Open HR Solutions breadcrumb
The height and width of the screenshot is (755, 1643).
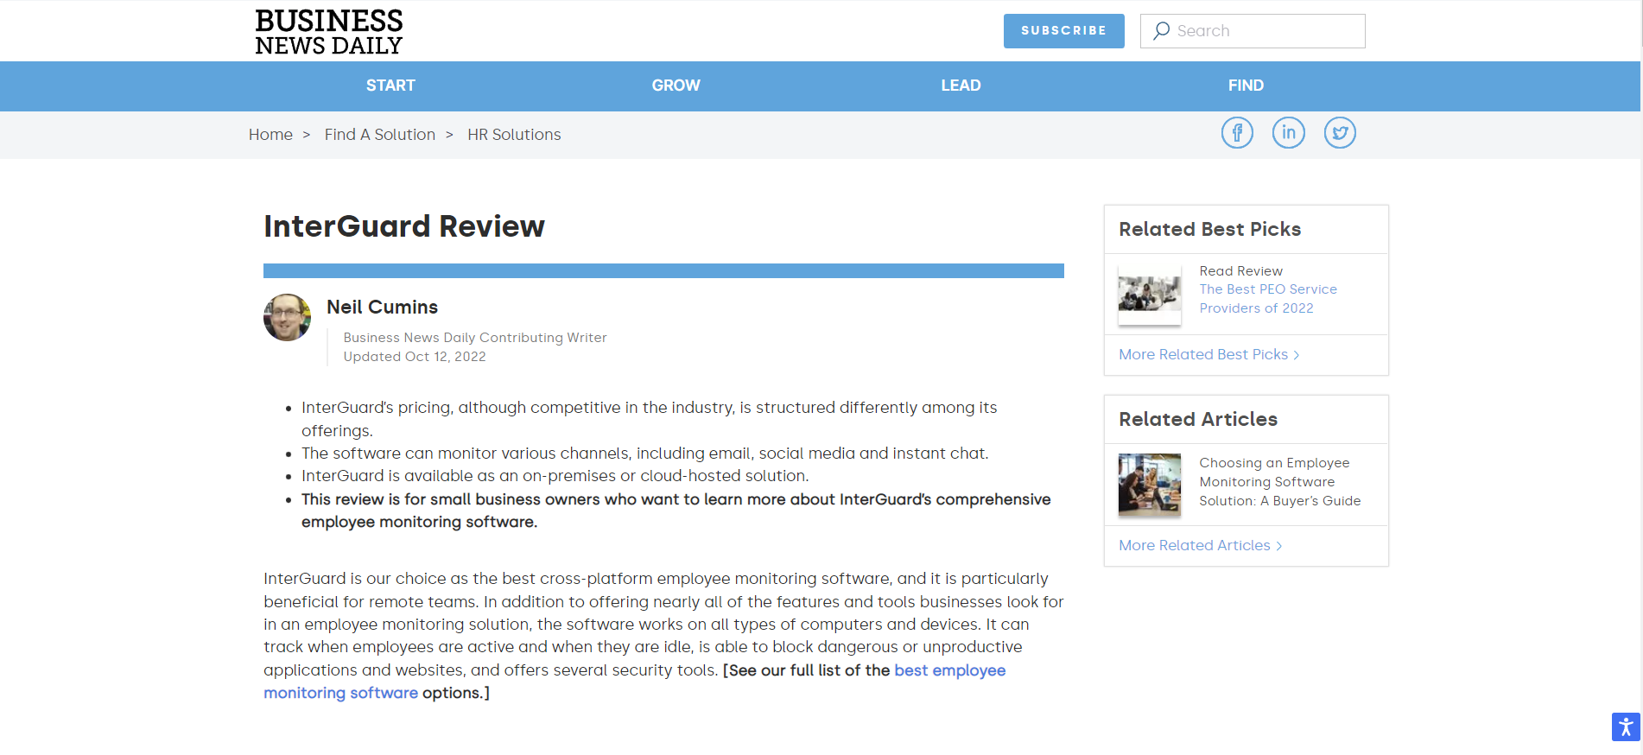pos(514,135)
